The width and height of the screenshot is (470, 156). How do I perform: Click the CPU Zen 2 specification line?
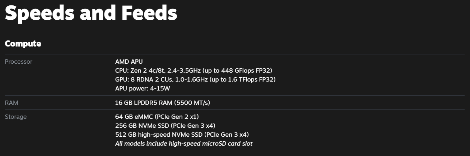[x=196, y=70]
